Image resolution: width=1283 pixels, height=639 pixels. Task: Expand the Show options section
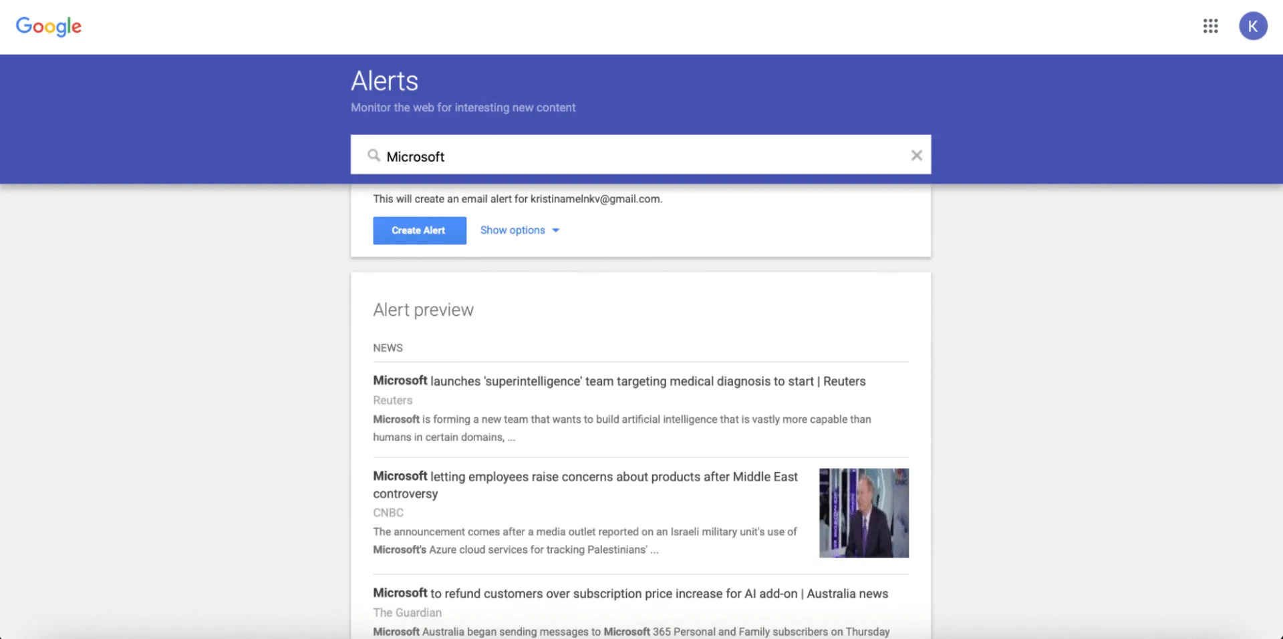(513, 230)
